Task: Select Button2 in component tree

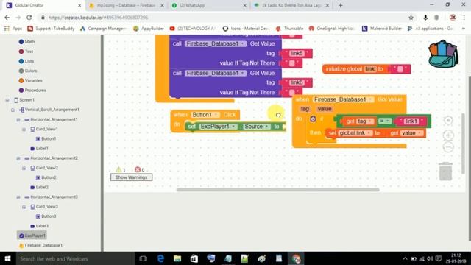Action: point(46,177)
